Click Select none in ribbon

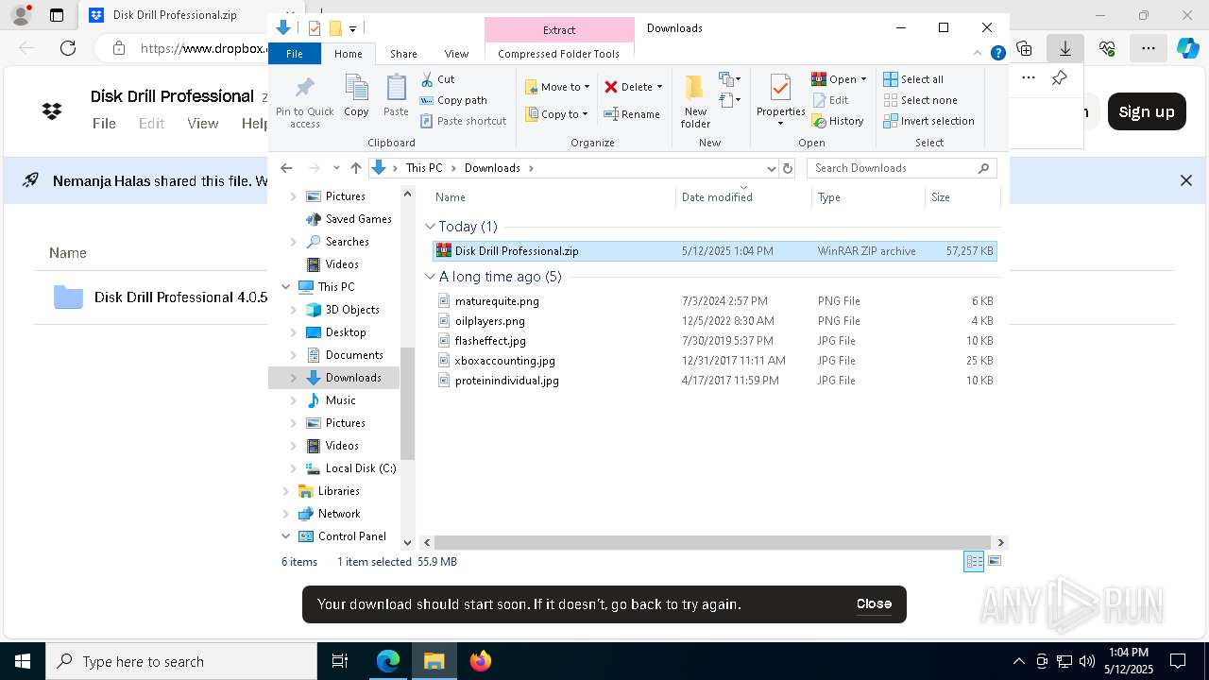921,100
